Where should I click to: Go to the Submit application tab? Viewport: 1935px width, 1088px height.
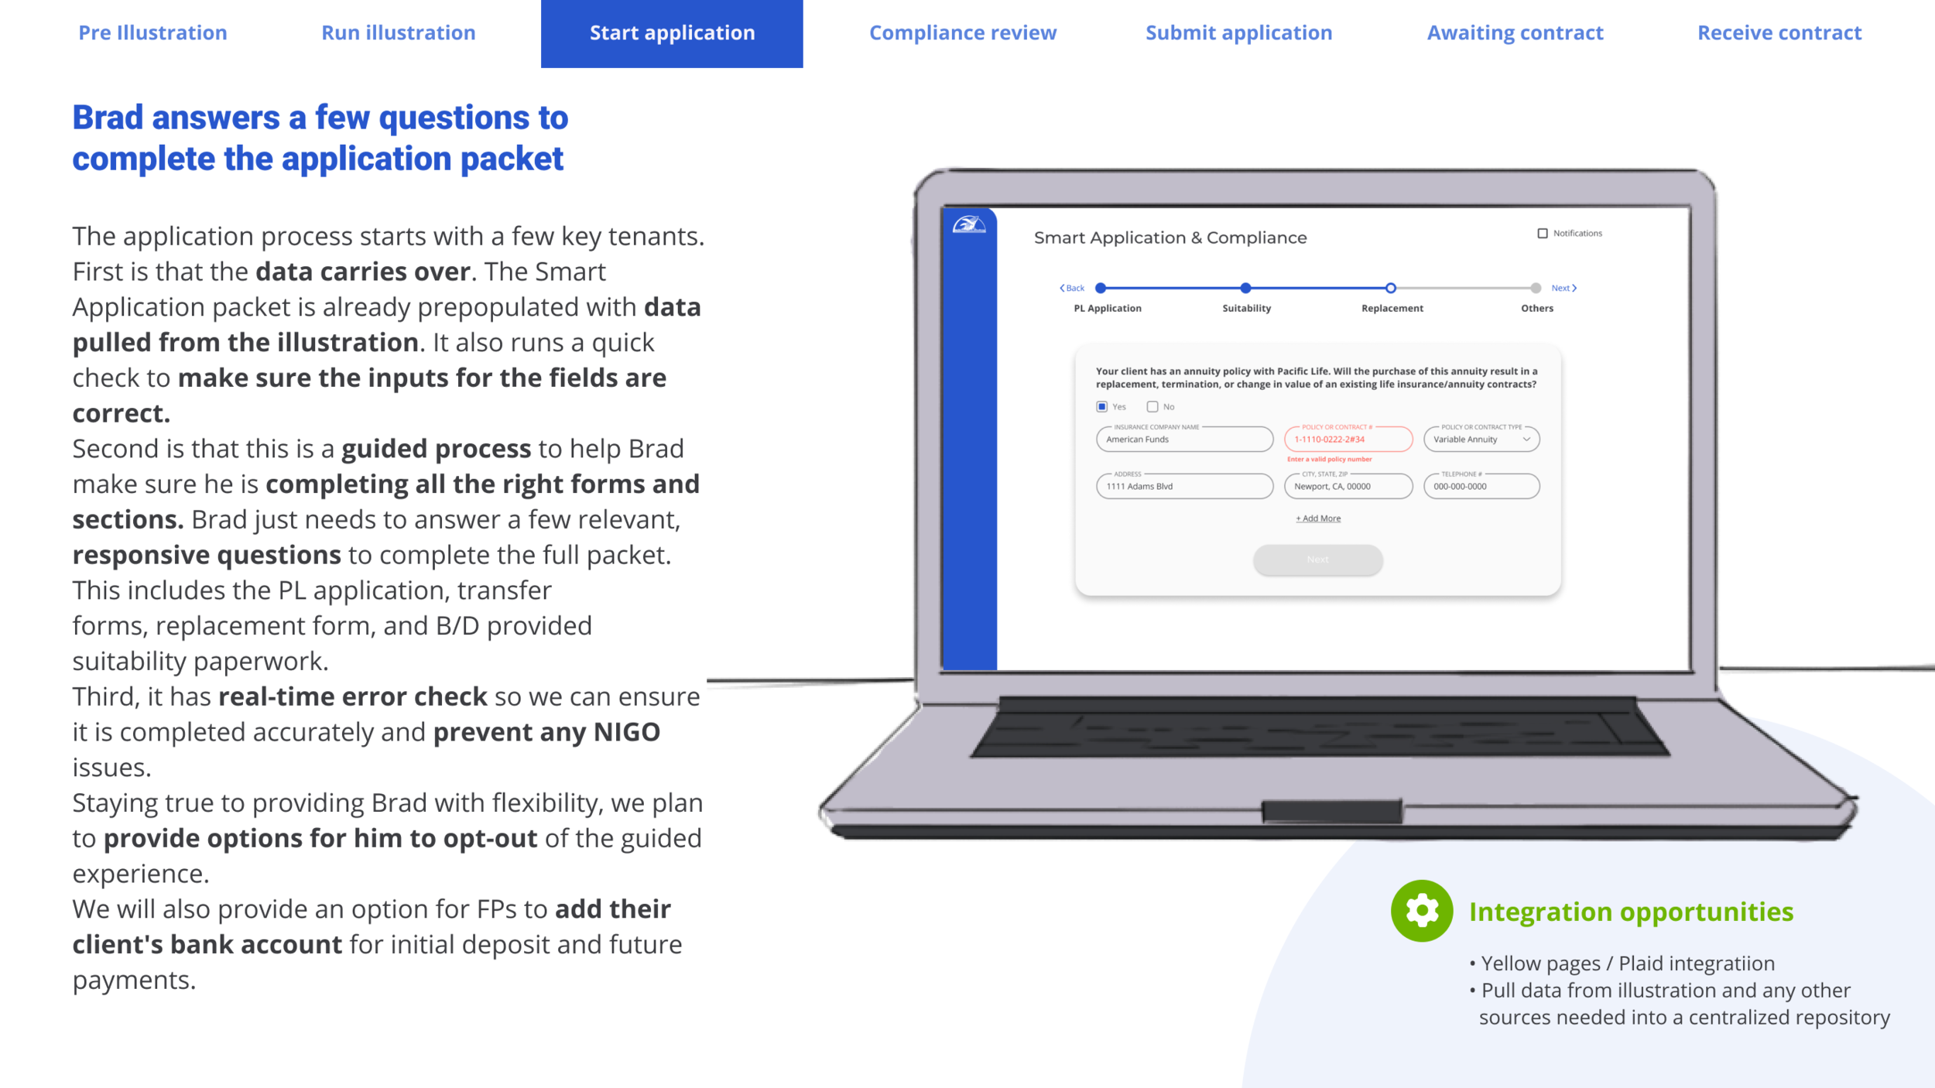(x=1238, y=33)
